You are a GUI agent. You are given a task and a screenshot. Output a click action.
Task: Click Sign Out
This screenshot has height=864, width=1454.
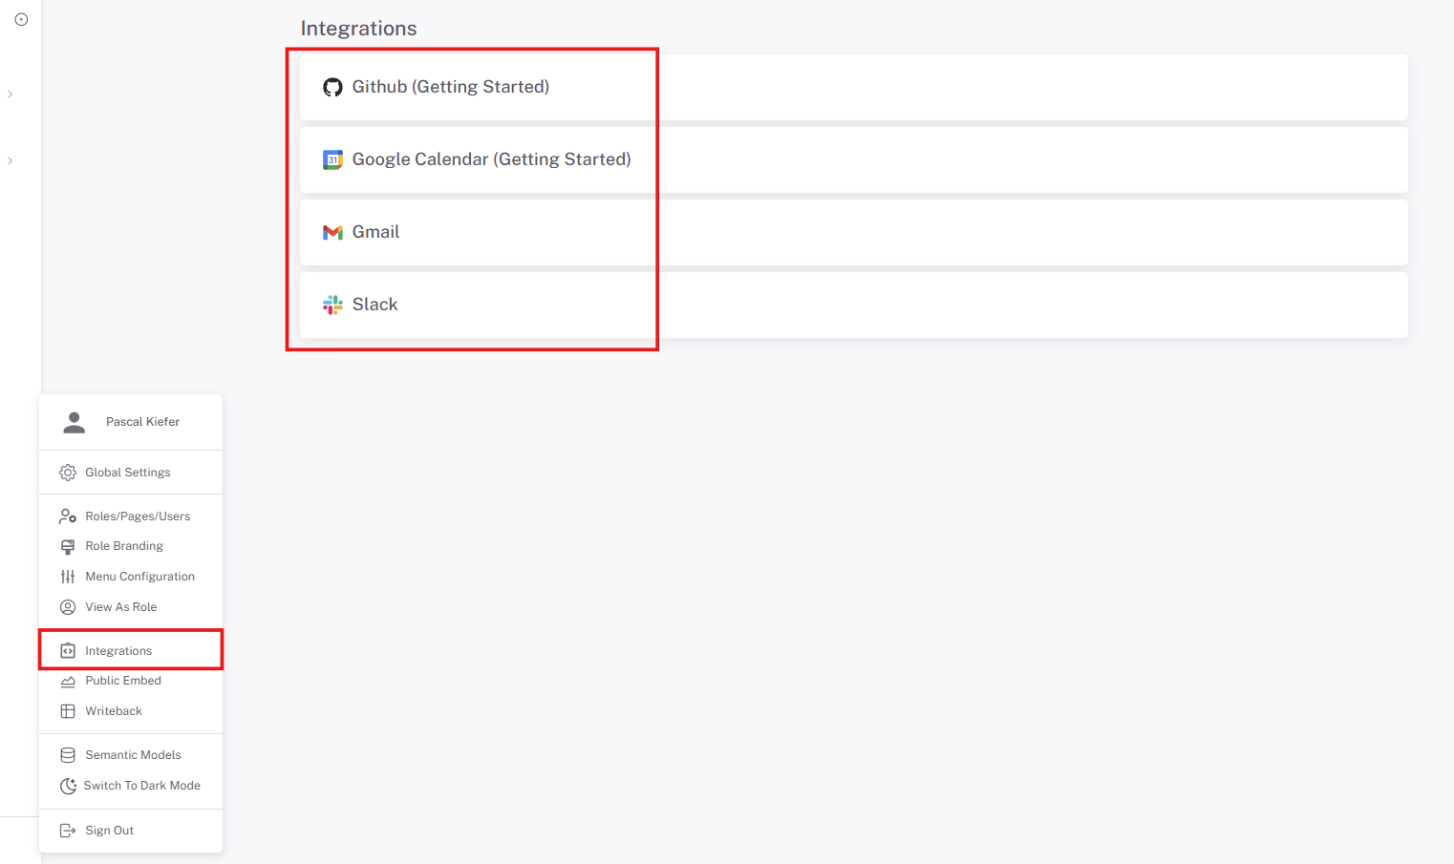(x=108, y=830)
